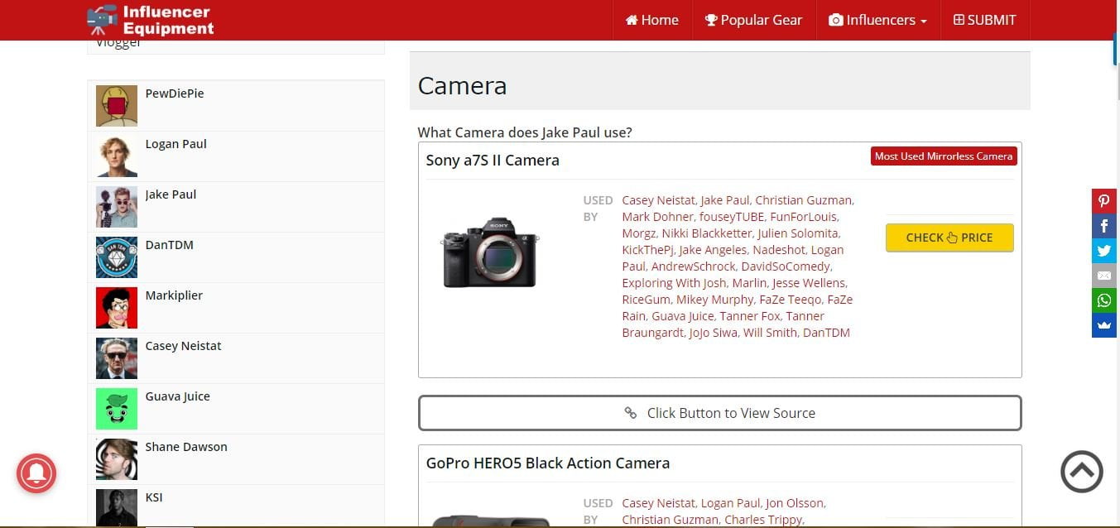The width and height of the screenshot is (1120, 528).
Task: Open the Sony a7S II Camera title
Action: point(493,161)
